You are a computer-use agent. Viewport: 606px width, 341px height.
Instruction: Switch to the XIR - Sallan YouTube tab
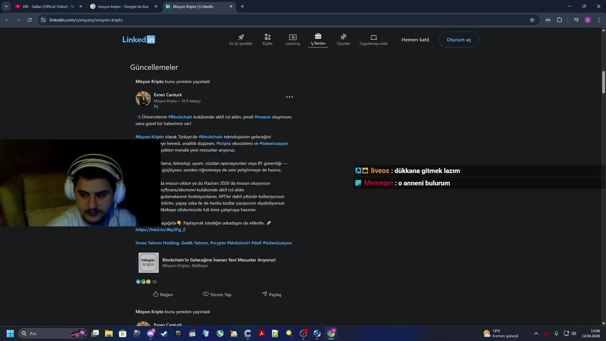pyautogui.click(x=49, y=7)
